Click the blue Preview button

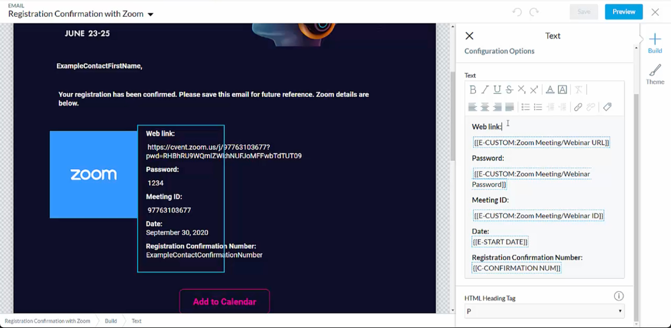(x=624, y=12)
